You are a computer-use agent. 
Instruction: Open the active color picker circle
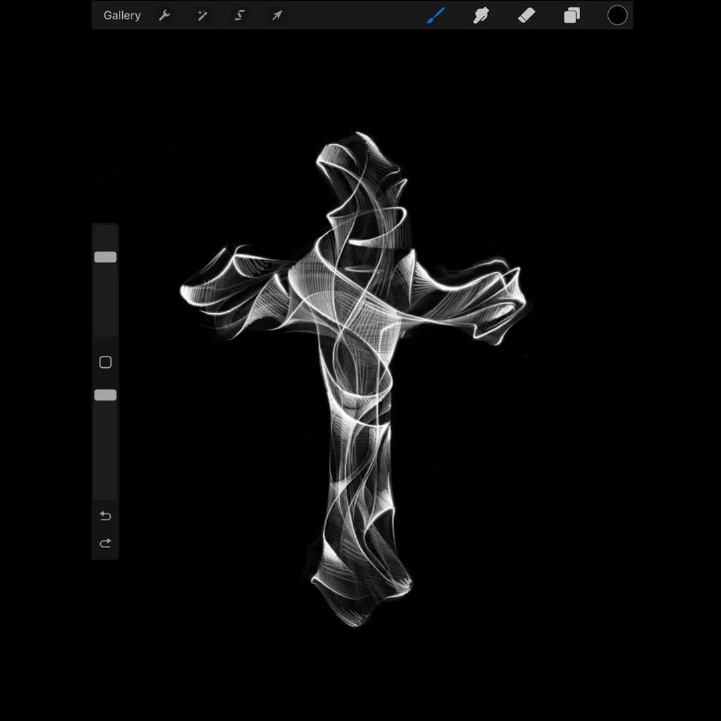click(x=617, y=15)
